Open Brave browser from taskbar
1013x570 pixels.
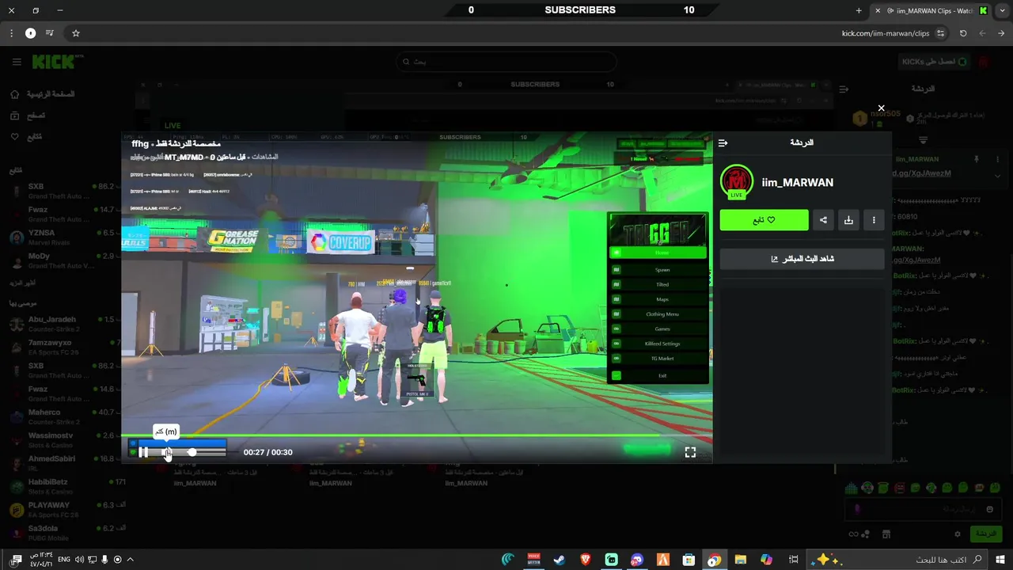(586, 560)
